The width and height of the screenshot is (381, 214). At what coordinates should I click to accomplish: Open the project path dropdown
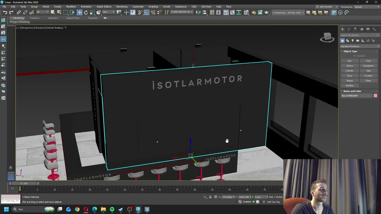[288, 12]
